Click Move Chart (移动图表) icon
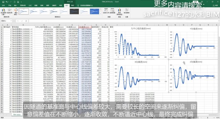The width and height of the screenshot is (220, 119). pos(127,11)
